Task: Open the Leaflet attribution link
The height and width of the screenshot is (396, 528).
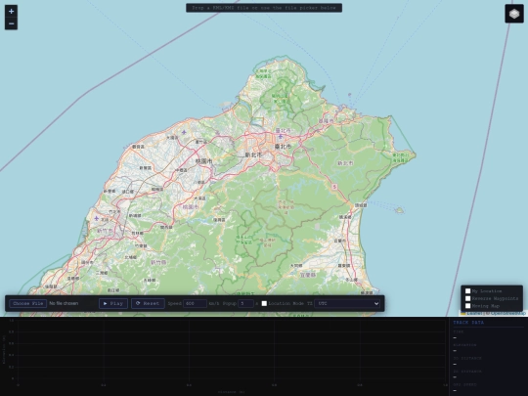Action: pyautogui.click(x=474, y=314)
